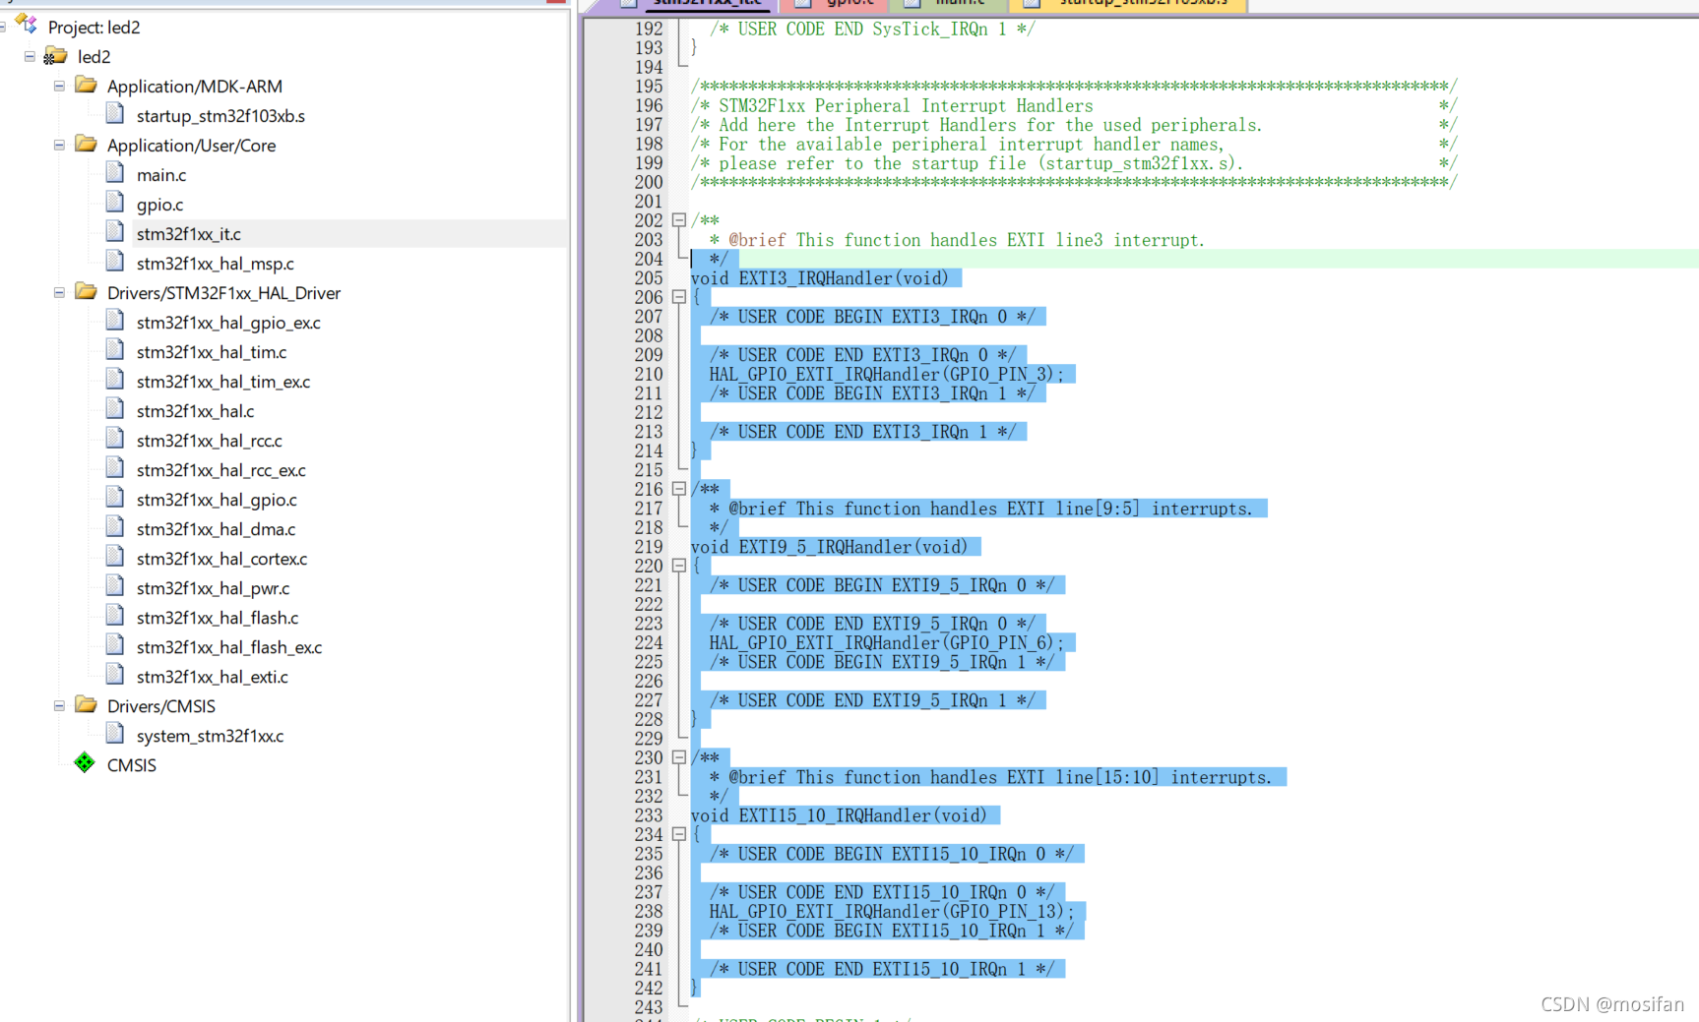Click file icon beside stm32f1xx_hal_cortex.c
Screen dimensions: 1699x1022
(x=115, y=557)
